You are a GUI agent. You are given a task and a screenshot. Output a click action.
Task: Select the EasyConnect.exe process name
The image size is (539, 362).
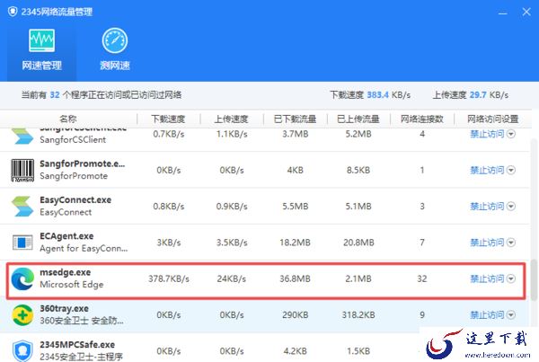coord(75,199)
